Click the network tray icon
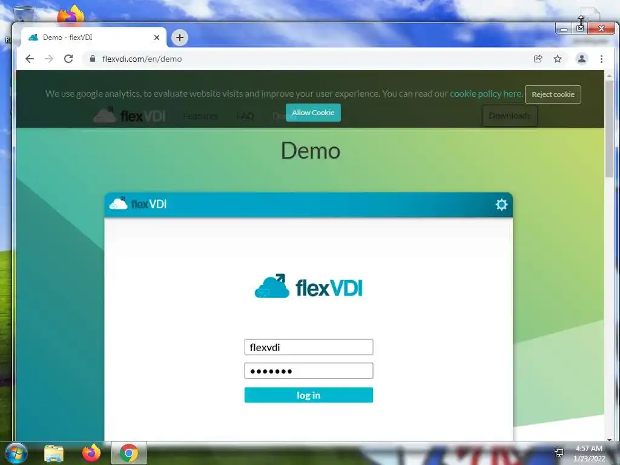 point(559,453)
